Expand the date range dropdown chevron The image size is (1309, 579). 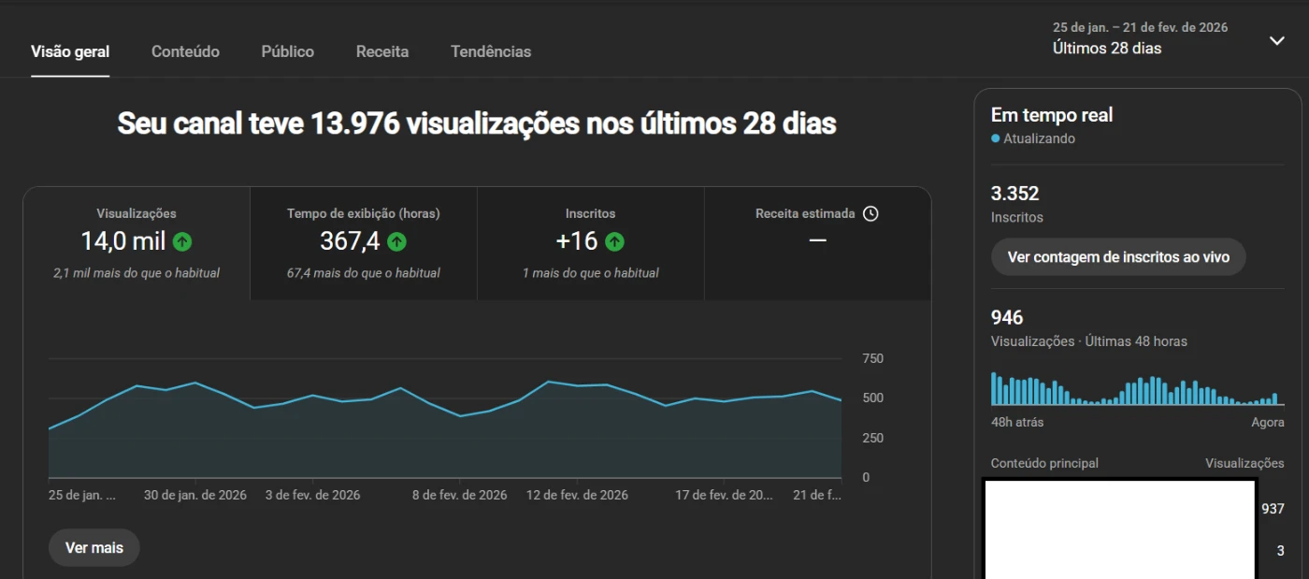pyautogui.click(x=1276, y=40)
